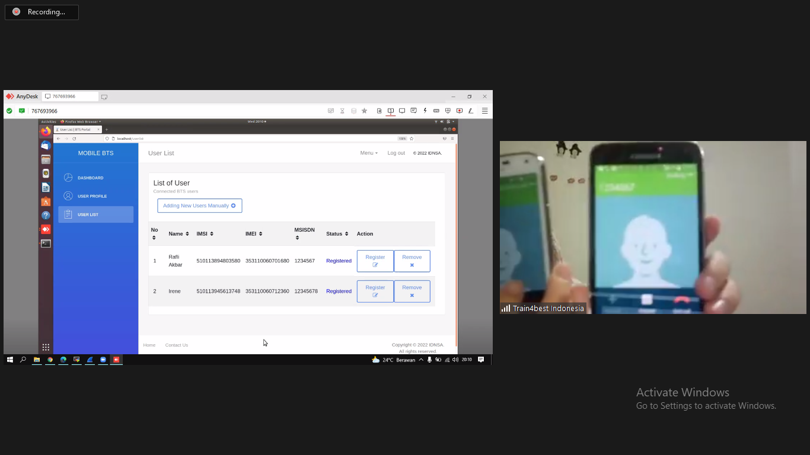Open the AnyDesk whiteboard pen tool
The image size is (810, 455).
tap(471, 111)
